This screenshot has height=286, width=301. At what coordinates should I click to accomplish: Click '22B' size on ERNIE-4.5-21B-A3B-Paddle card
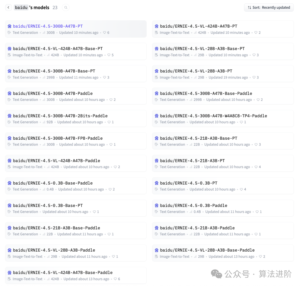pyautogui.click(x=197, y=234)
